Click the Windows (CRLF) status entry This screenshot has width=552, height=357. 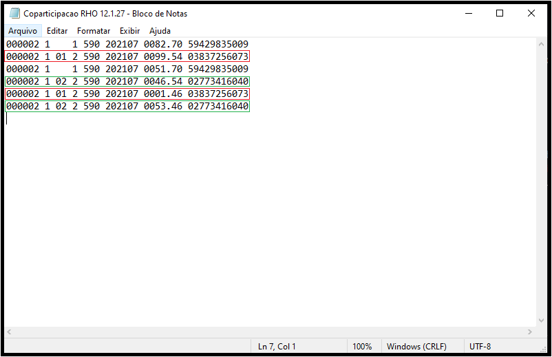[x=416, y=347]
